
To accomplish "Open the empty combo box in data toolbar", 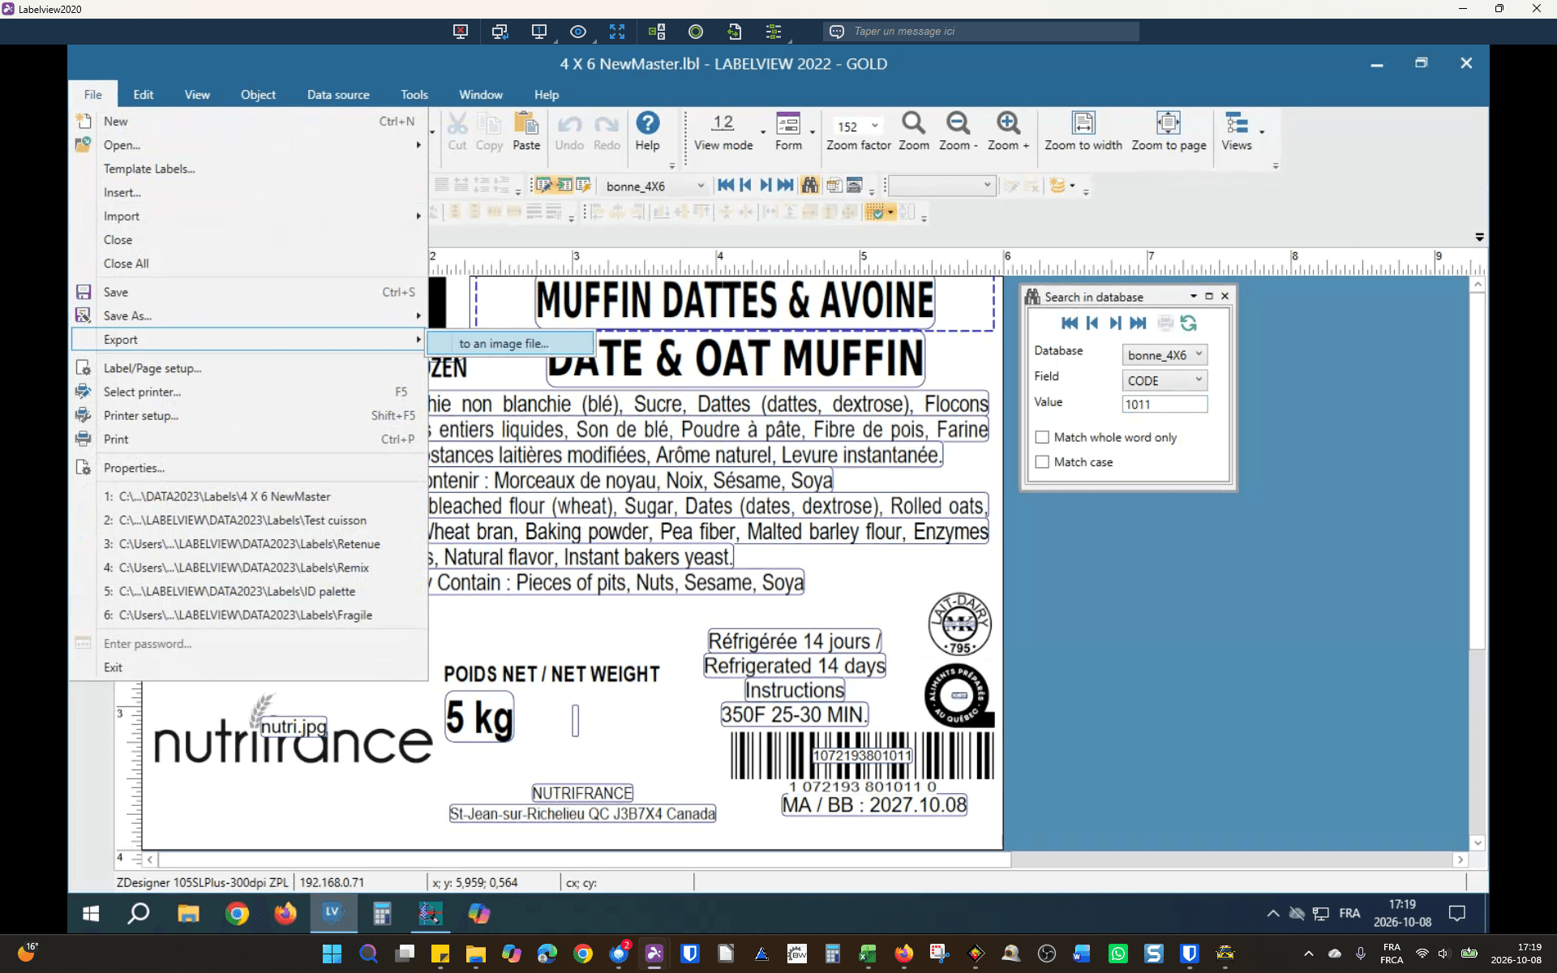I will point(941,186).
